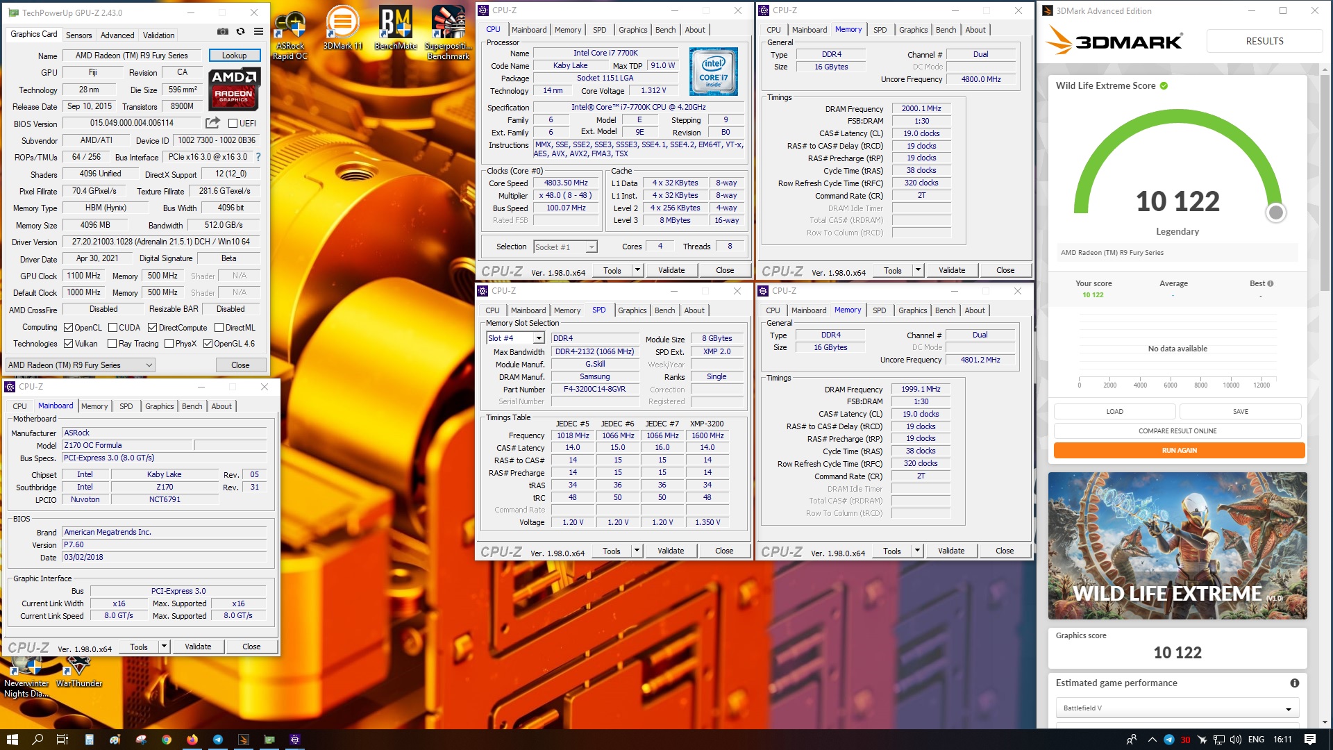Viewport: 1333px width, 750px height.
Task: Open the Superposition Benchmark desktop shortcut
Action: click(x=448, y=33)
